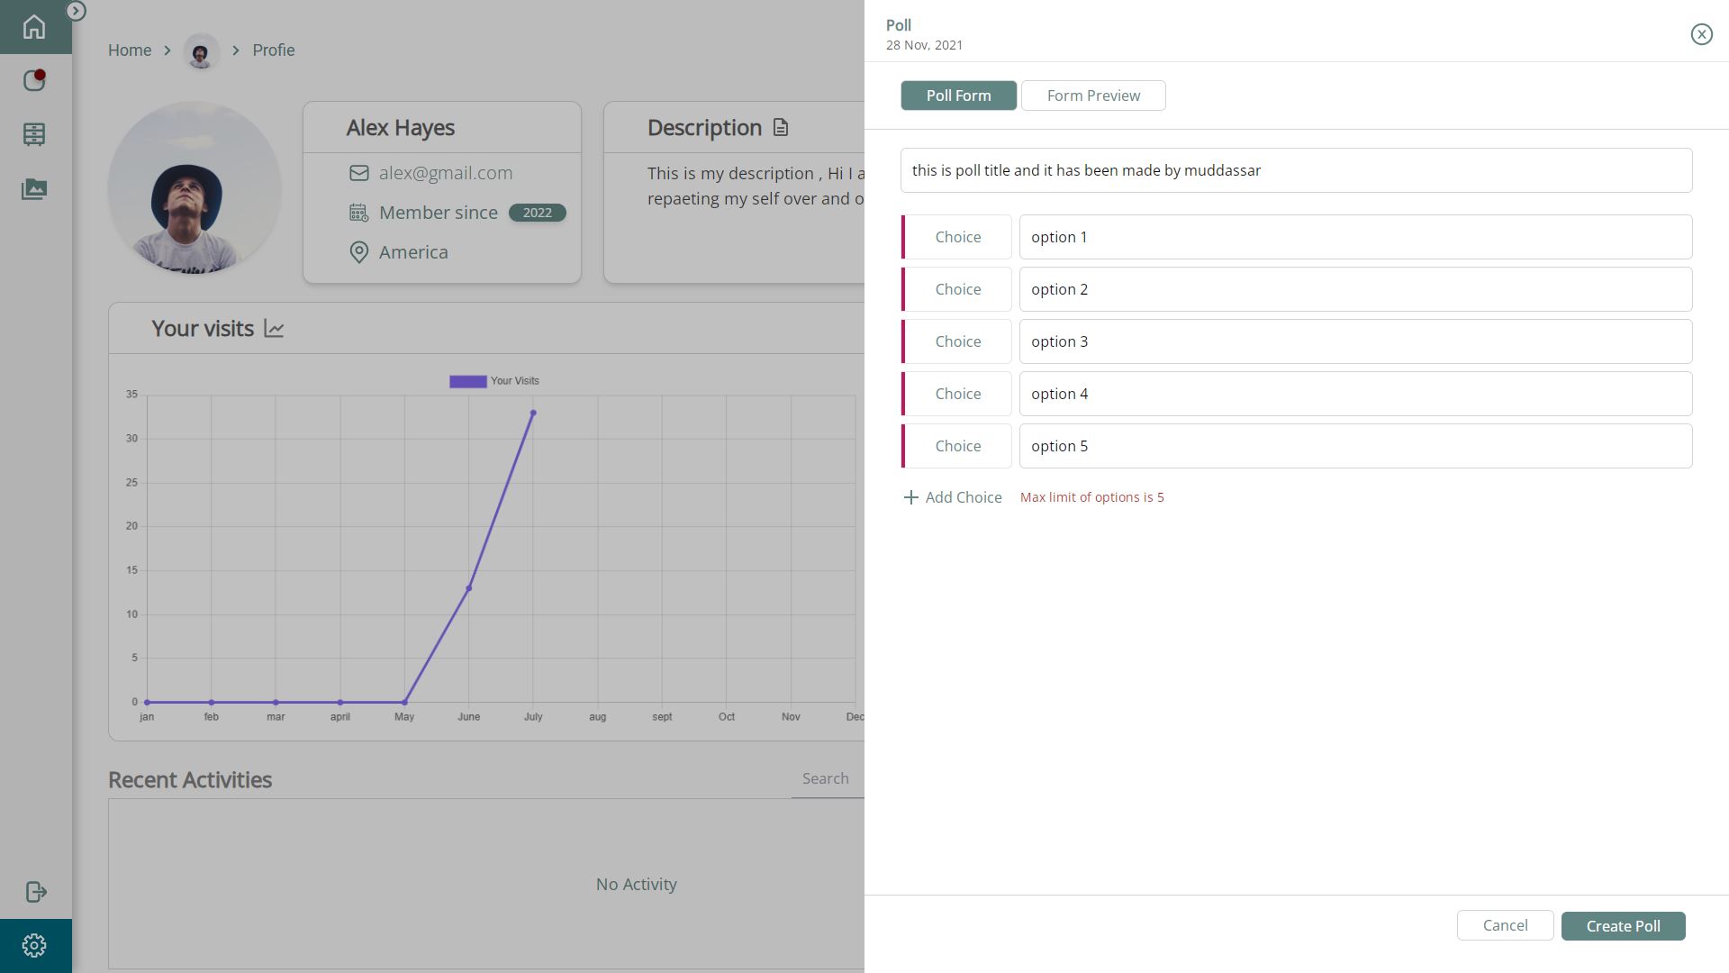Click the No Activity text
This screenshot has width=1729, height=973.
point(637,885)
